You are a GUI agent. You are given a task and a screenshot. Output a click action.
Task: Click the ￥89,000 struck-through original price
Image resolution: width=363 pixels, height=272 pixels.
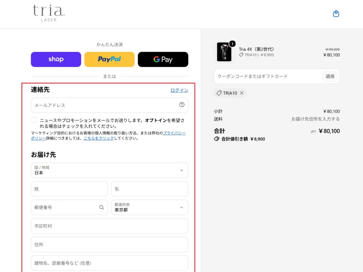[333, 50]
